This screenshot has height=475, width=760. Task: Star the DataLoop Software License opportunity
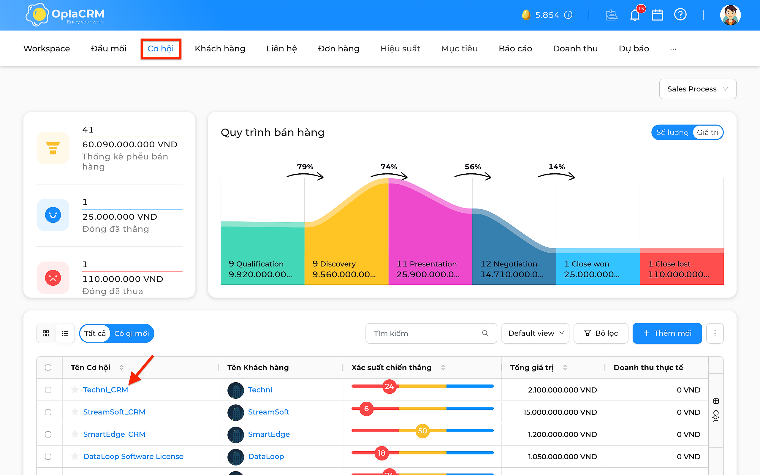click(x=75, y=457)
